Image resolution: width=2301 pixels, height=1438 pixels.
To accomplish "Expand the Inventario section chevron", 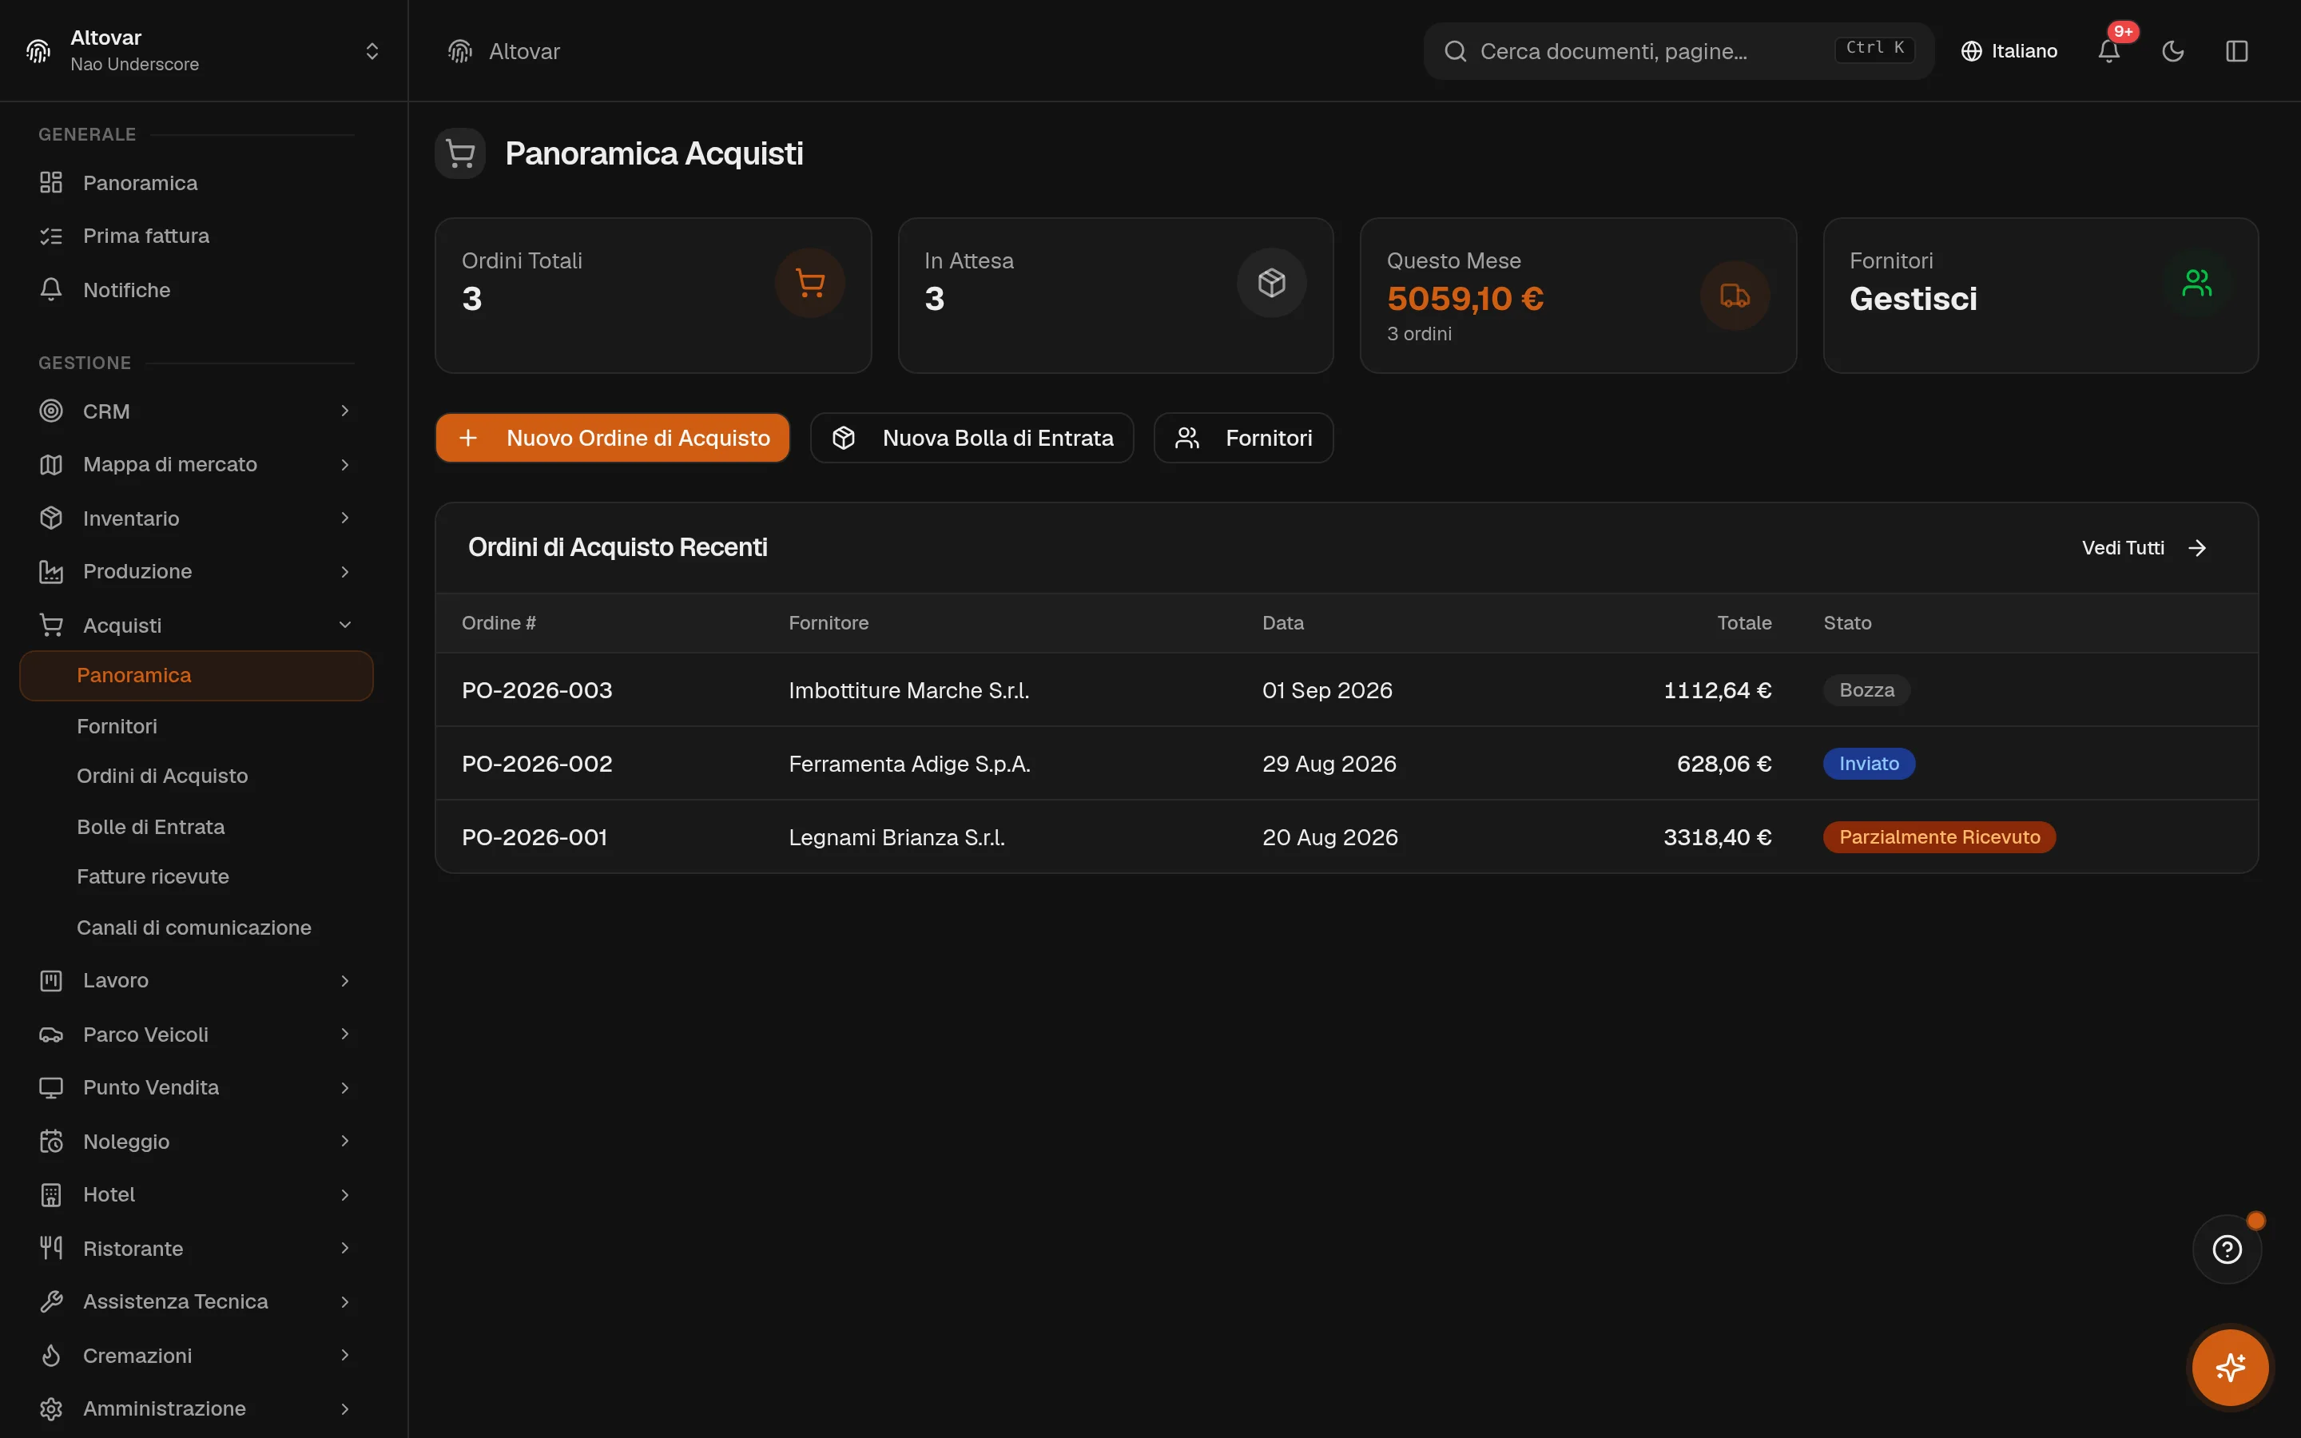I will (x=345, y=518).
